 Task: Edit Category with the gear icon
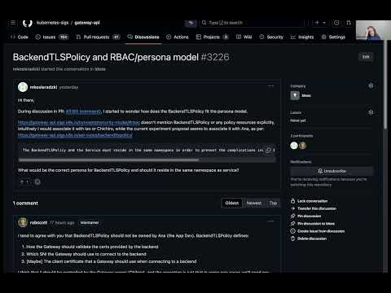tap(371, 85)
